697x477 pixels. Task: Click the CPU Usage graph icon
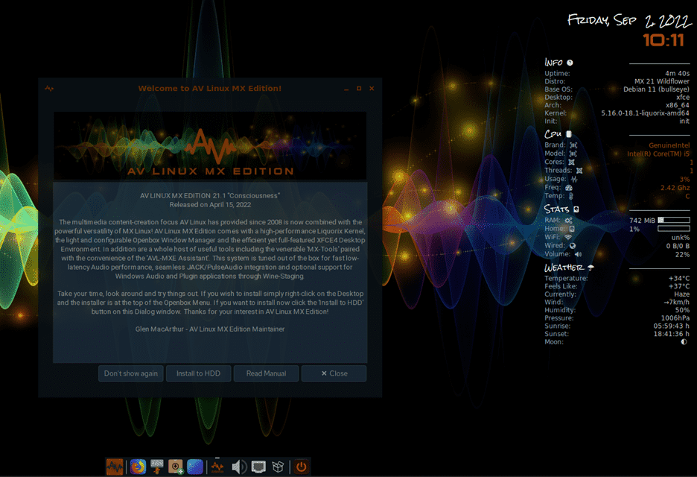click(x=574, y=179)
